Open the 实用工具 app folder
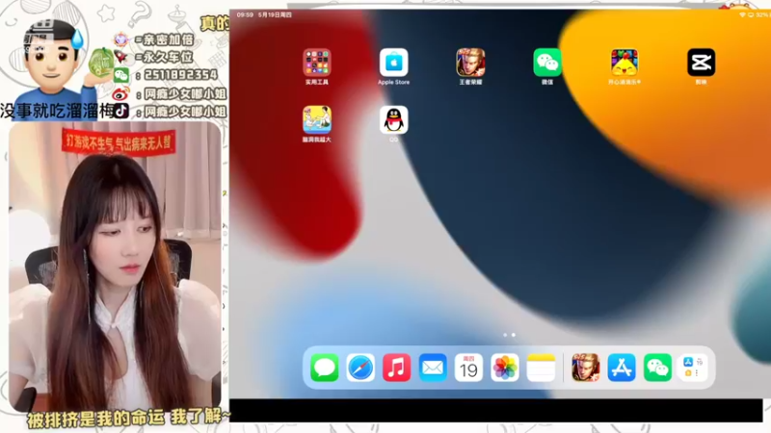Screen dimensions: 771x433 (x=317, y=63)
